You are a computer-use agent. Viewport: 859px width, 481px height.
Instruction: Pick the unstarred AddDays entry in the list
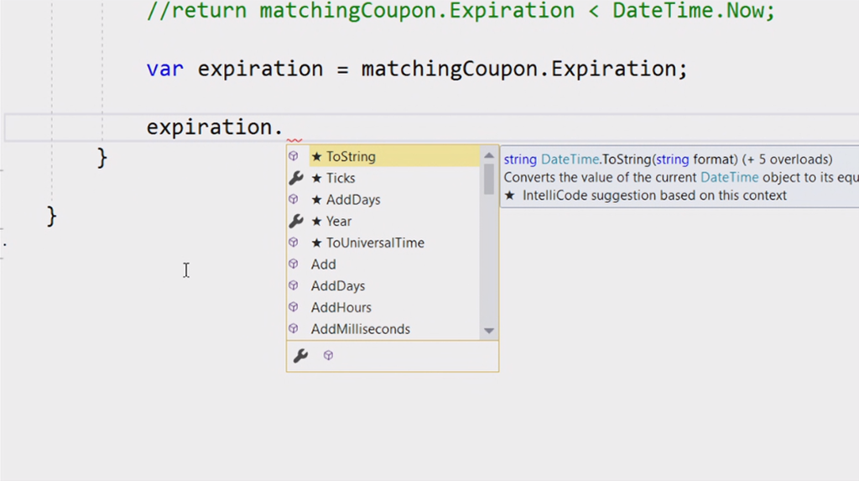click(x=337, y=286)
